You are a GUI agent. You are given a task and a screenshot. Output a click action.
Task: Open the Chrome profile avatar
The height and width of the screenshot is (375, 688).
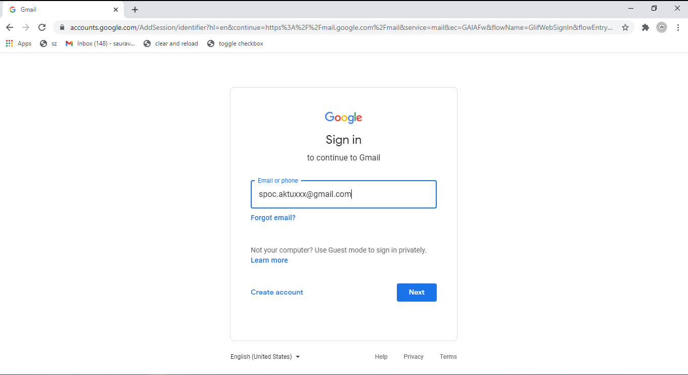(x=662, y=27)
